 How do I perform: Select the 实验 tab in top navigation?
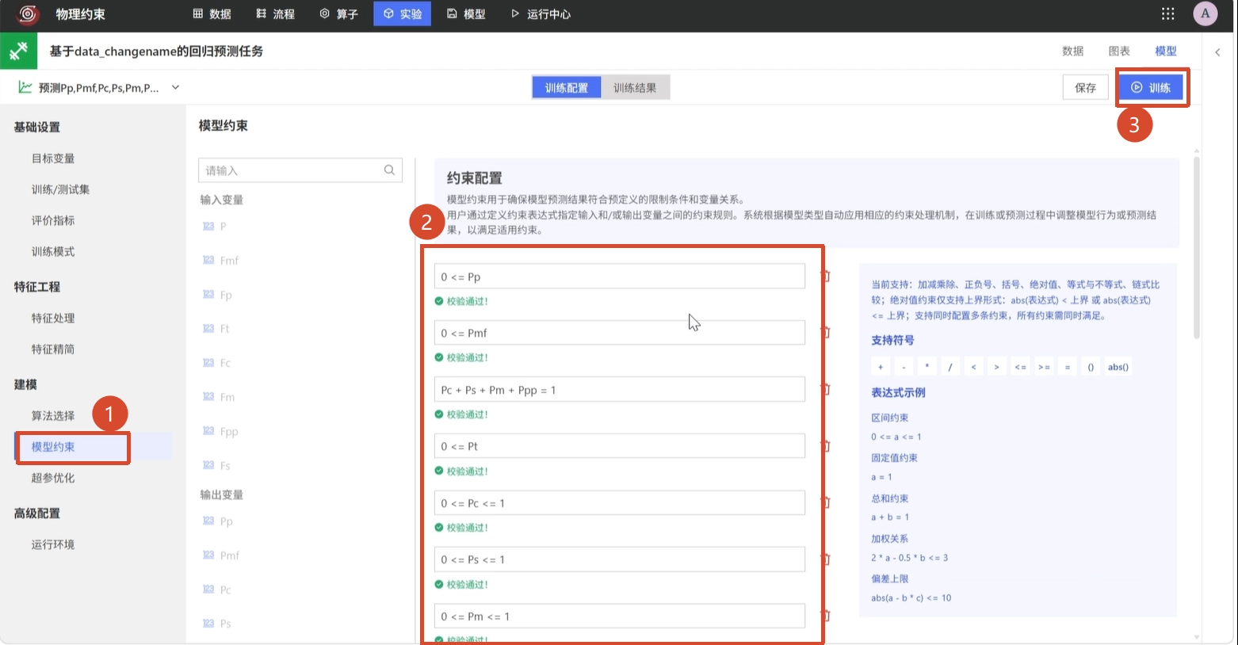[x=402, y=13]
